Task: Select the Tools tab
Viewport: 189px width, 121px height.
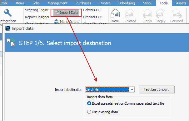Action: click(164, 3)
